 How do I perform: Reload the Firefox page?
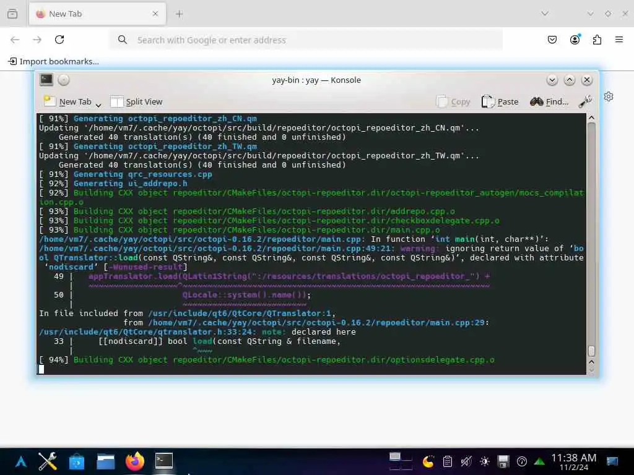coord(59,40)
